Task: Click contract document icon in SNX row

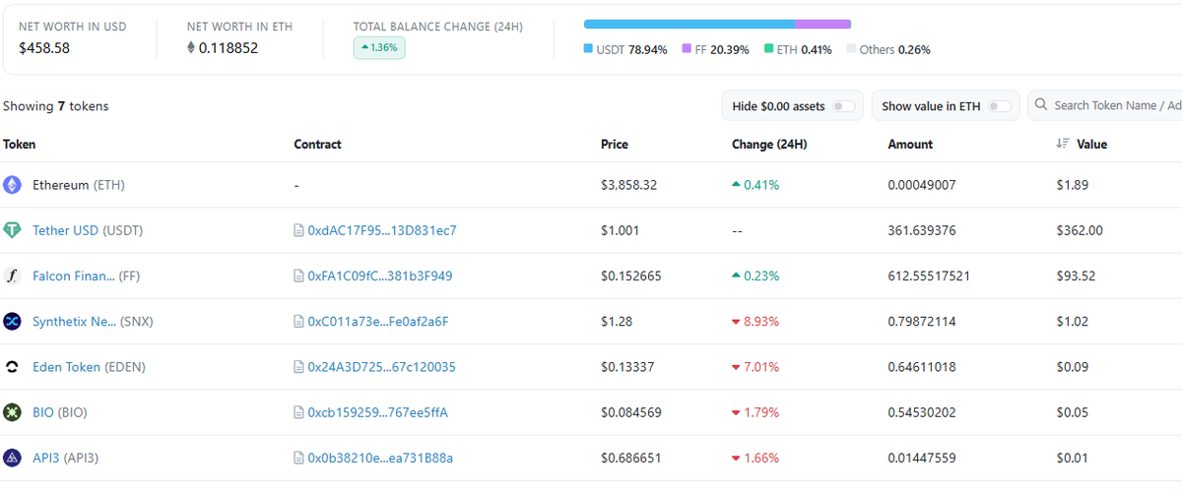Action: (x=298, y=321)
